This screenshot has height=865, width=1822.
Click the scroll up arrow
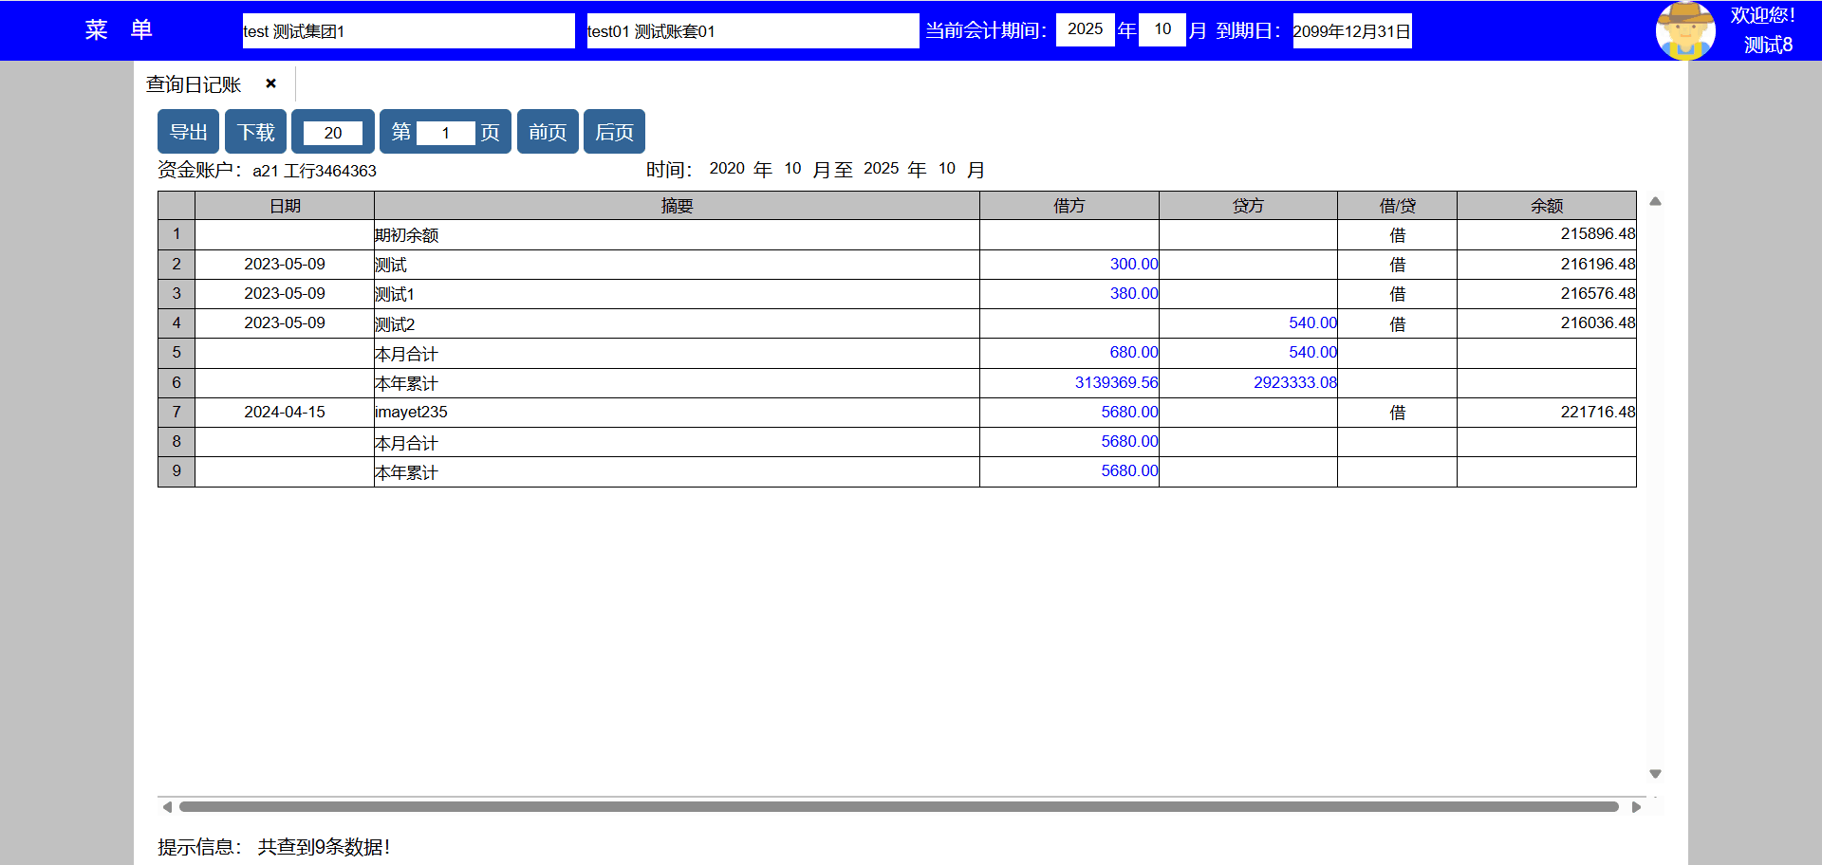tap(1655, 201)
